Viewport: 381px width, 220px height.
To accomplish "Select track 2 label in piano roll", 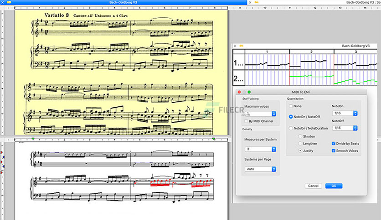I will [x=239, y=78].
